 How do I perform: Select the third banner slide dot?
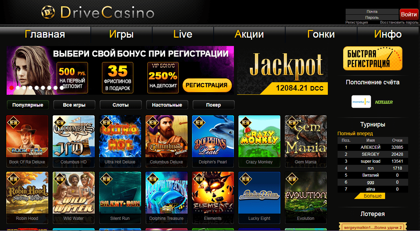[24, 88]
